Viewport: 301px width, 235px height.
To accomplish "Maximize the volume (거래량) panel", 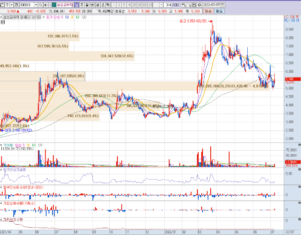I will [x=299, y=145].
